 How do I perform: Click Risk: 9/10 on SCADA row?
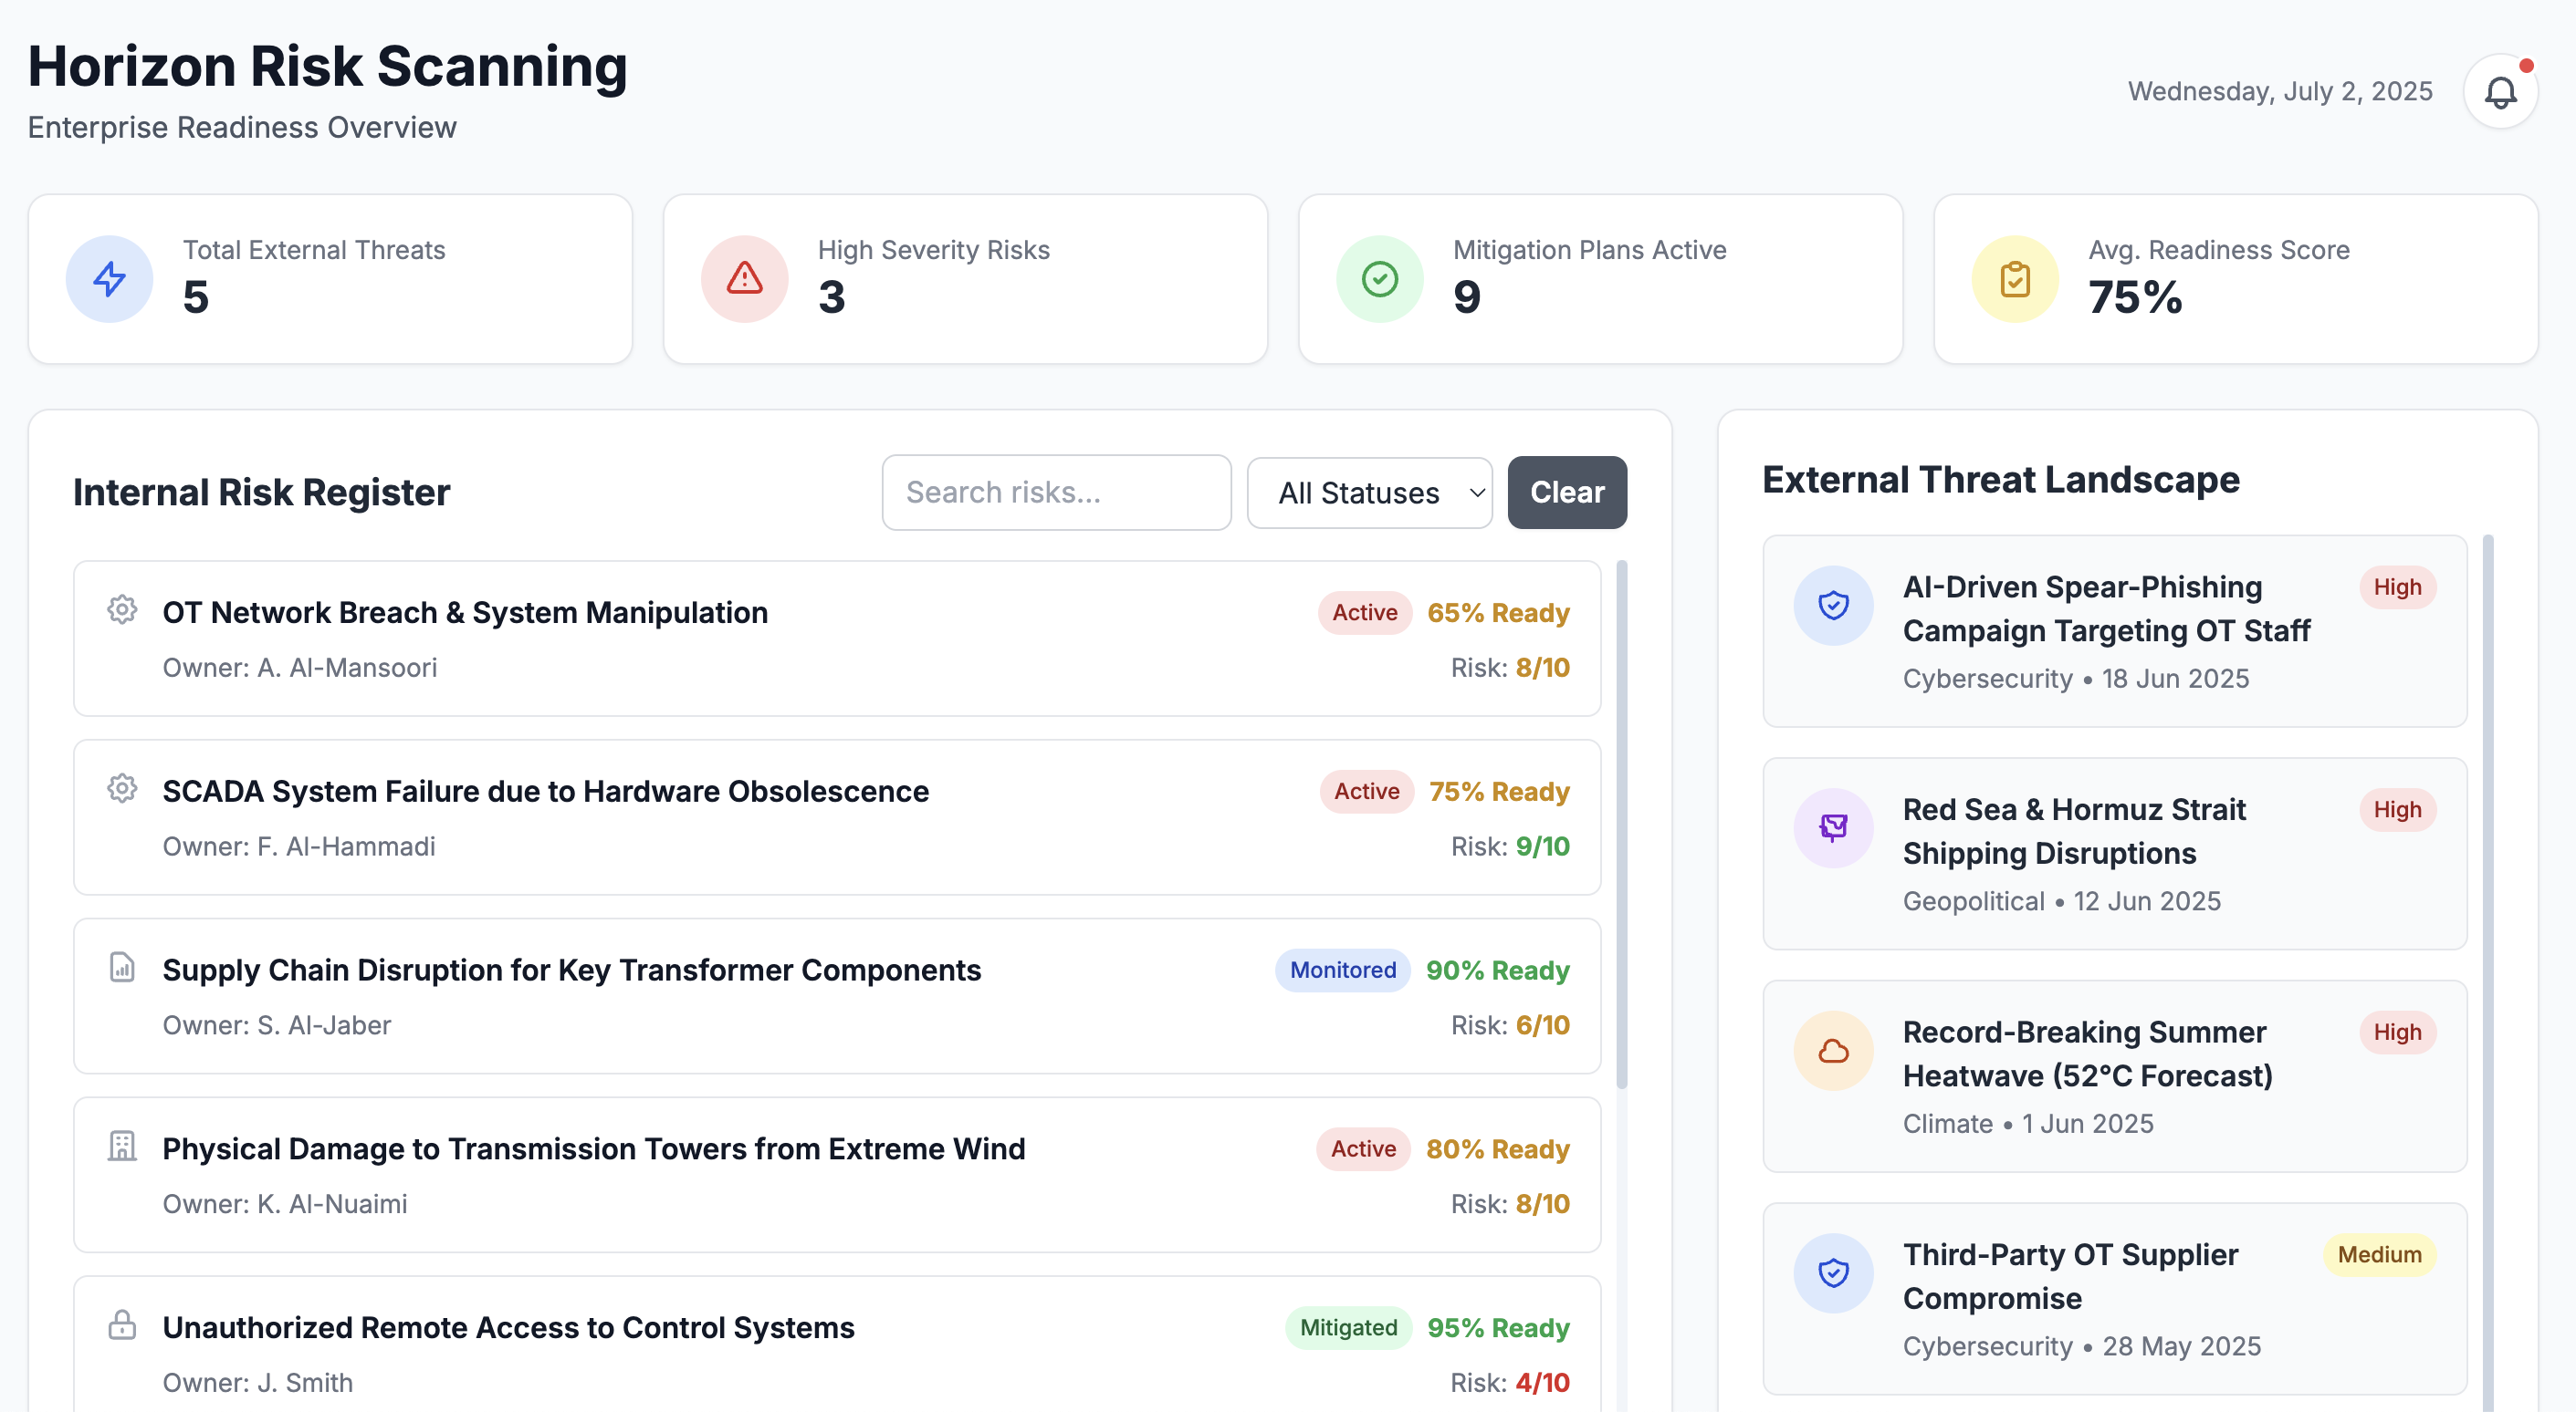1510,846
